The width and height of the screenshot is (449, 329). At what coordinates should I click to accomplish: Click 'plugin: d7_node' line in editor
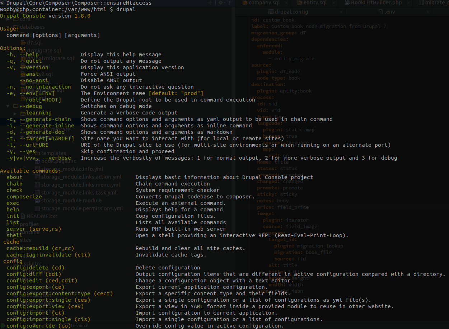[x=279, y=71]
